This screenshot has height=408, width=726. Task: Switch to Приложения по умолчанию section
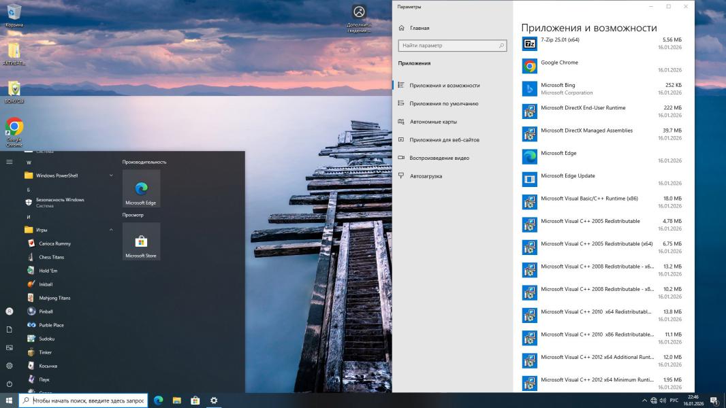[x=443, y=103]
